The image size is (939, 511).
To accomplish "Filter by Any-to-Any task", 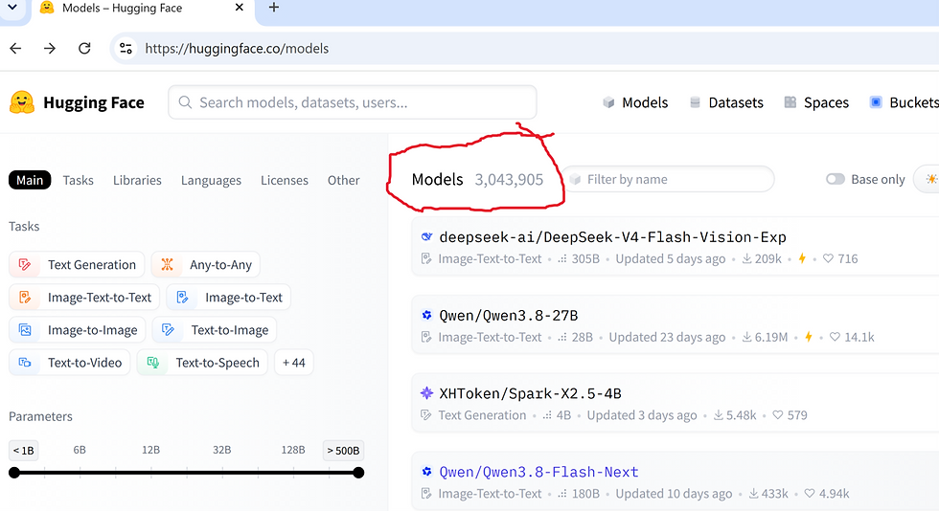I will [x=205, y=264].
